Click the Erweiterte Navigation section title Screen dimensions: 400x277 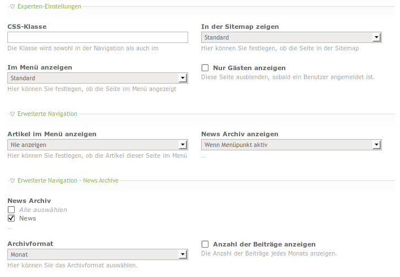[x=47, y=114]
